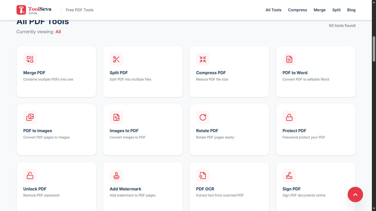Click 'Convert PDF pages to images' description
Viewport: 376px width, 211px height.
(x=47, y=137)
